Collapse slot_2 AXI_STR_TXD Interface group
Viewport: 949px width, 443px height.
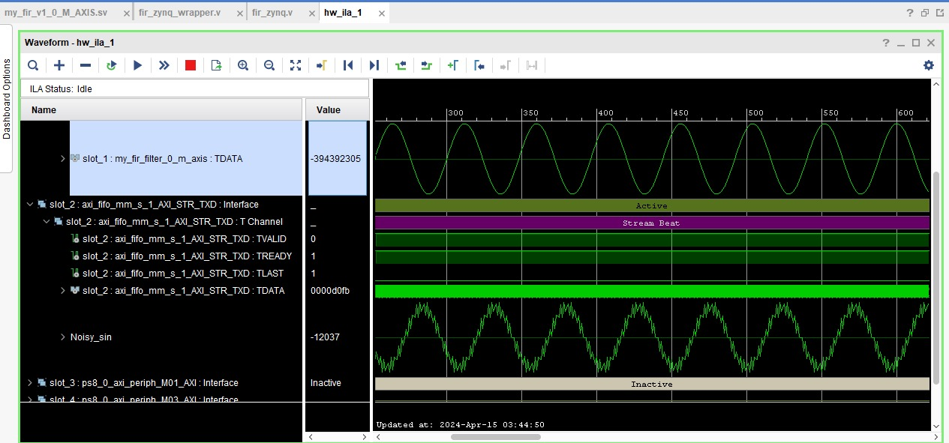pos(30,205)
